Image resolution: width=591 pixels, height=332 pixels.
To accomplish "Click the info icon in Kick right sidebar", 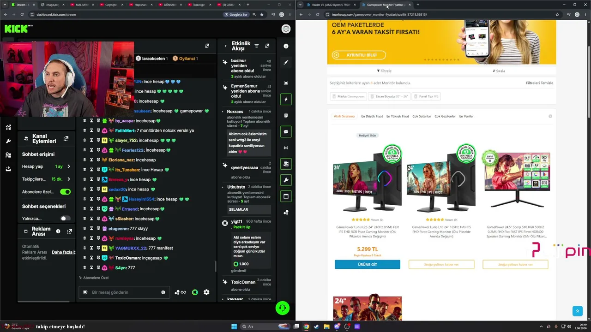I will click(286, 46).
